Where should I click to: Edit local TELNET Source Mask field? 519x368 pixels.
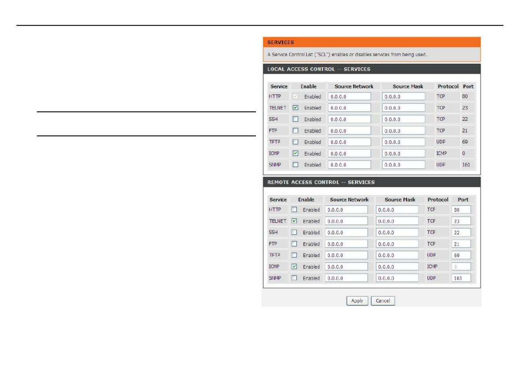coord(403,108)
